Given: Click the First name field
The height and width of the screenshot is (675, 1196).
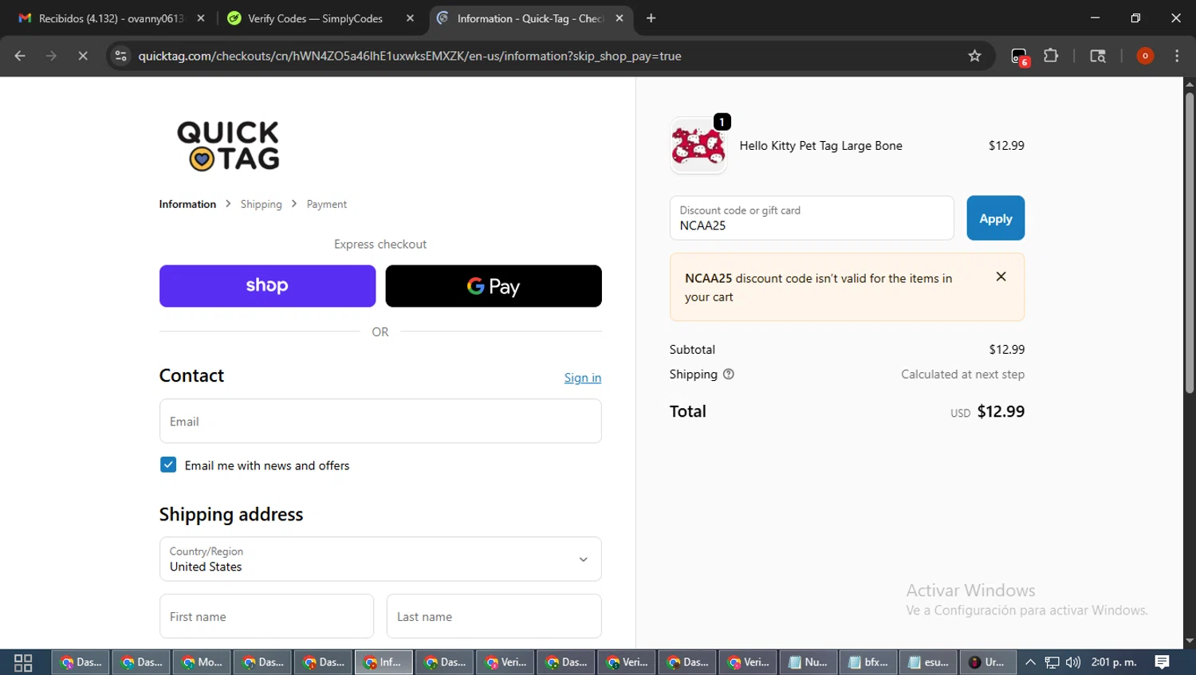Looking at the screenshot, I should [x=266, y=616].
